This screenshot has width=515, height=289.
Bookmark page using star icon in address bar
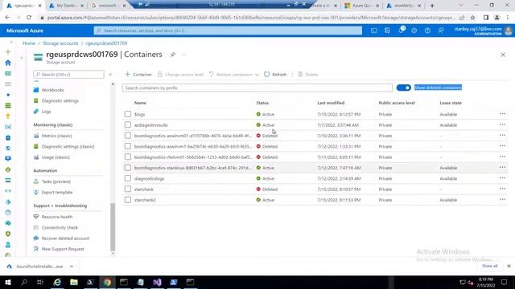point(472,18)
